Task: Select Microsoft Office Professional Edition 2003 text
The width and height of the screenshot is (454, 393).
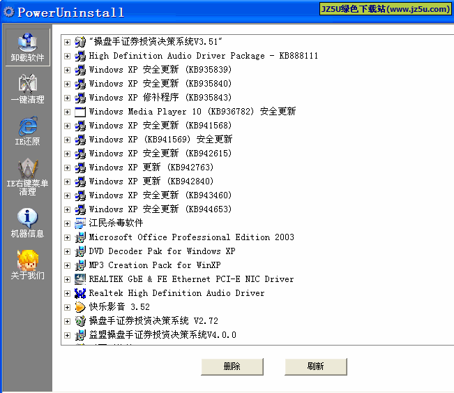Action: pos(191,237)
